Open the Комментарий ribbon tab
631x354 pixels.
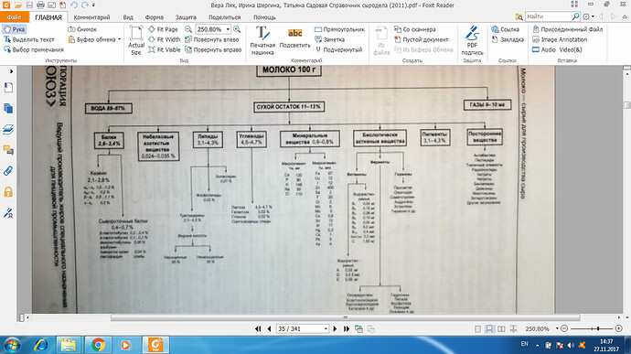(91, 17)
